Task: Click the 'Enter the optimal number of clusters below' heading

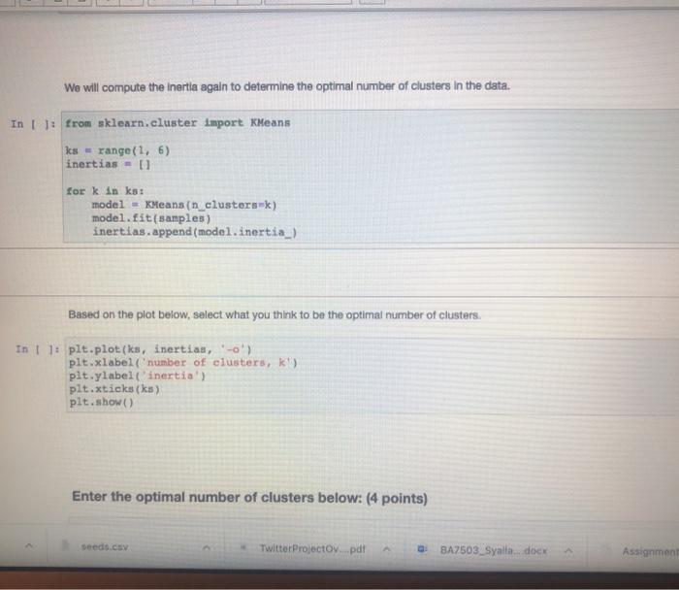Action: click(250, 497)
